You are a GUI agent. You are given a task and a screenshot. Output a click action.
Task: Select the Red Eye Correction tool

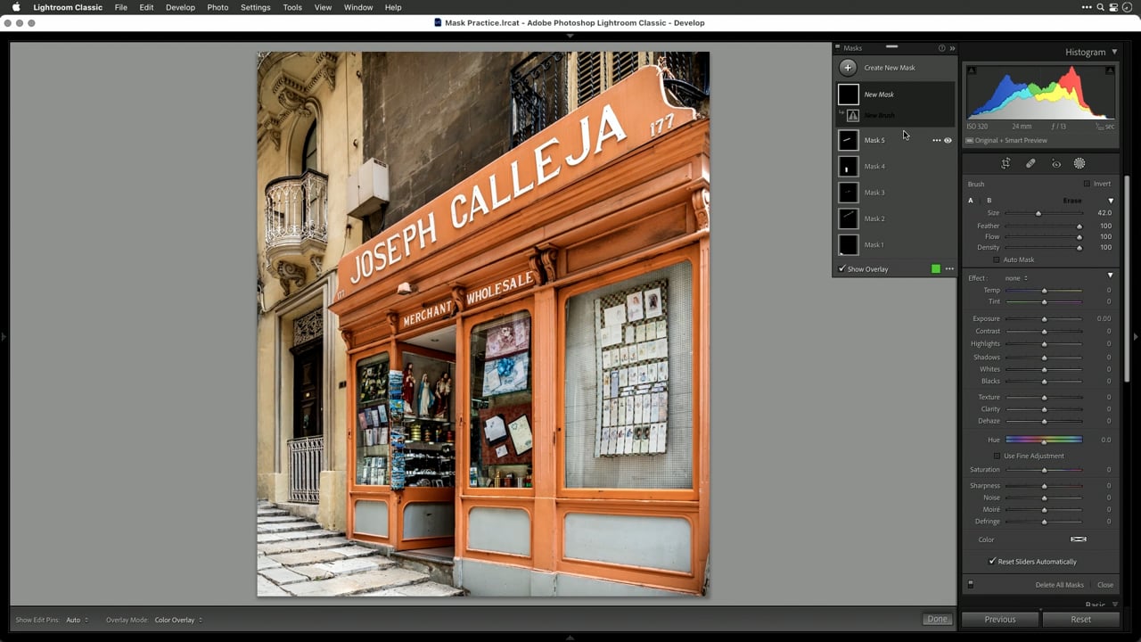point(1055,163)
